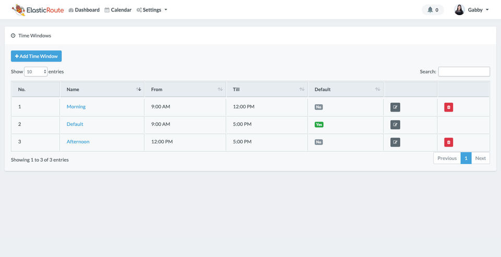Open the Afternoon time window link
Image resolution: width=501 pixels, height=257 pixels.
(78, 142)
